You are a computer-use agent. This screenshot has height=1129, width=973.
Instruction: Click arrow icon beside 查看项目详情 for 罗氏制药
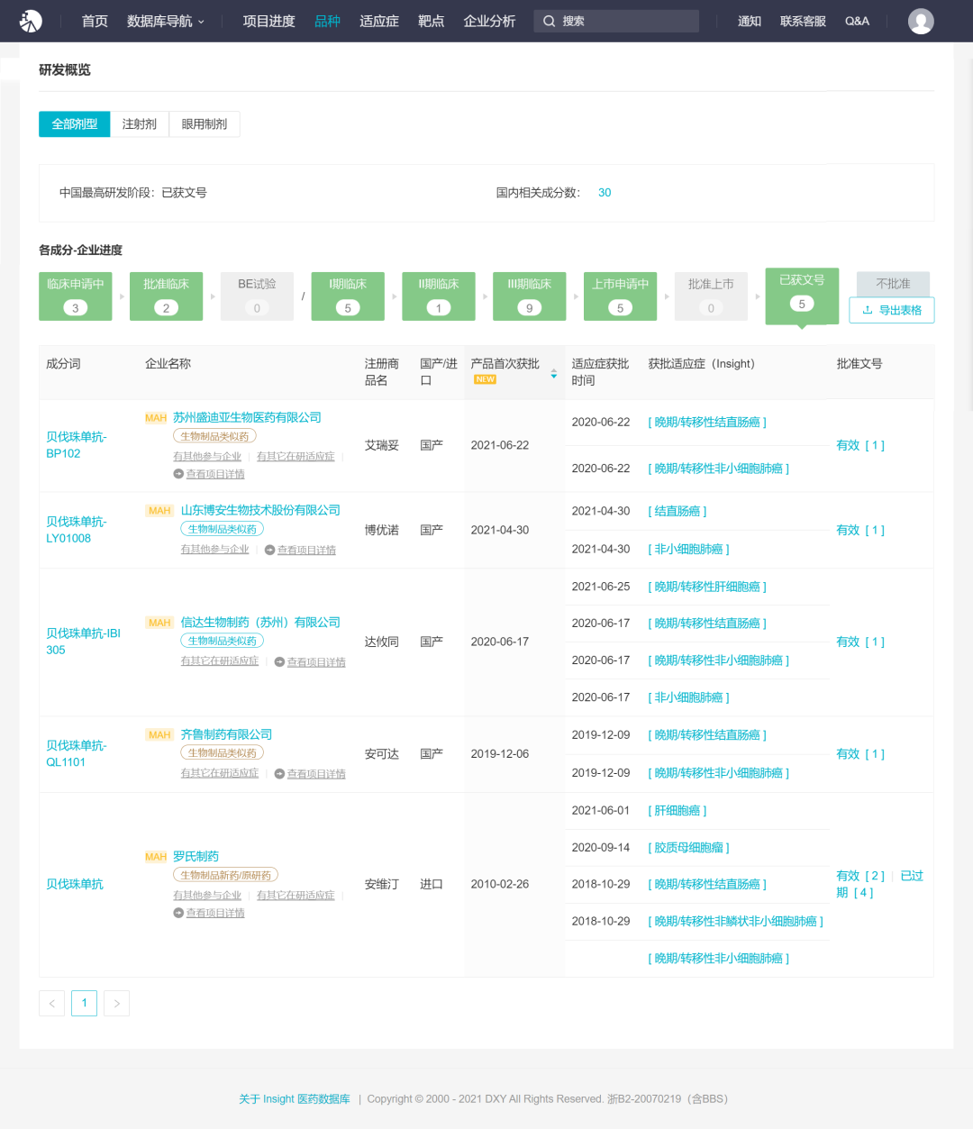178,913
